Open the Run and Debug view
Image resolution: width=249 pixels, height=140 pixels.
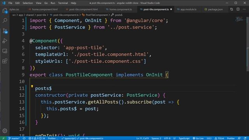click(5, 41)
